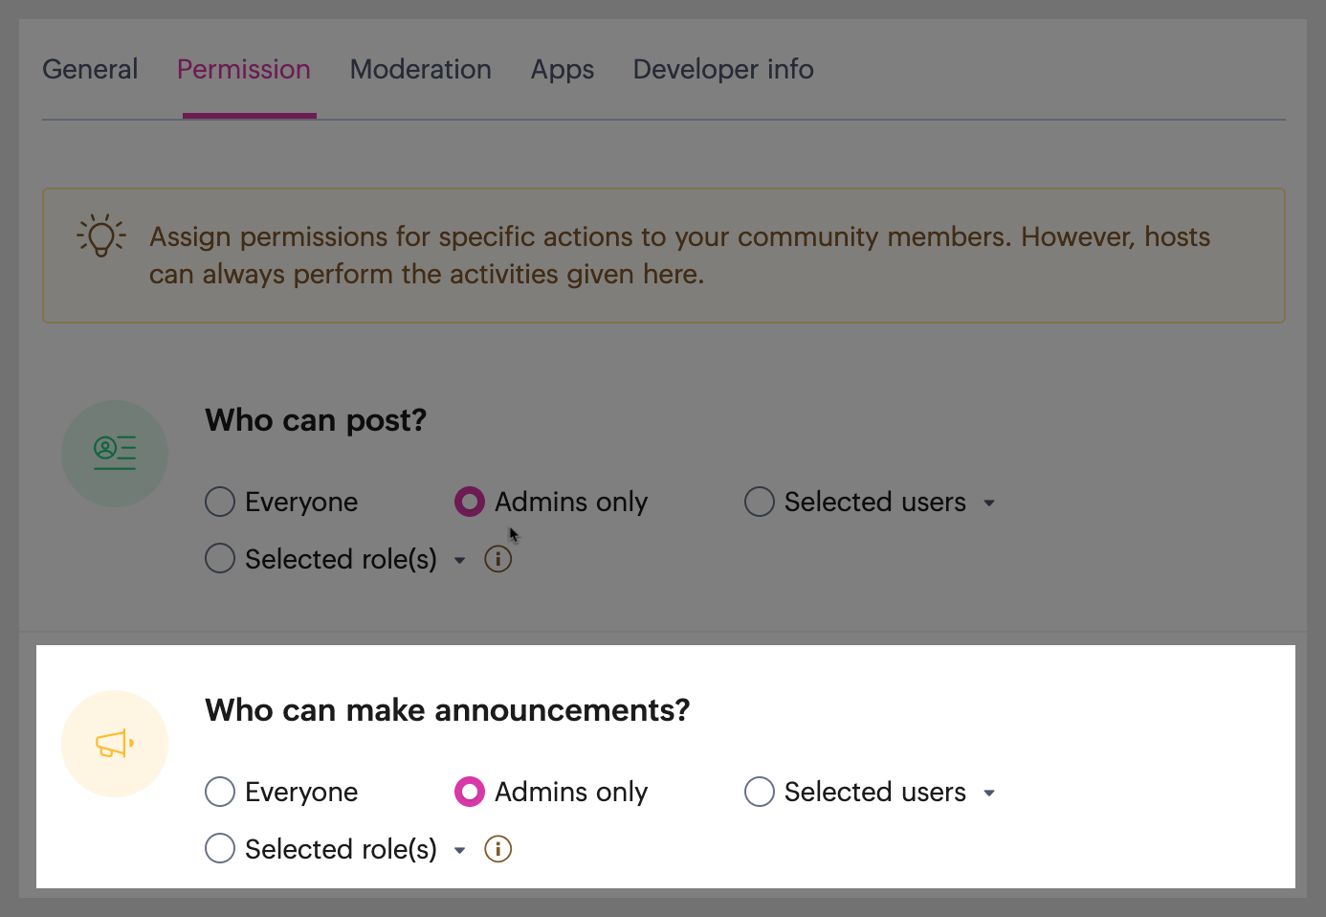Viewport: 1326px width, 917px height.
Task: Click the post profile card icon
Action: pyautogui.click(x=115, y=453)
